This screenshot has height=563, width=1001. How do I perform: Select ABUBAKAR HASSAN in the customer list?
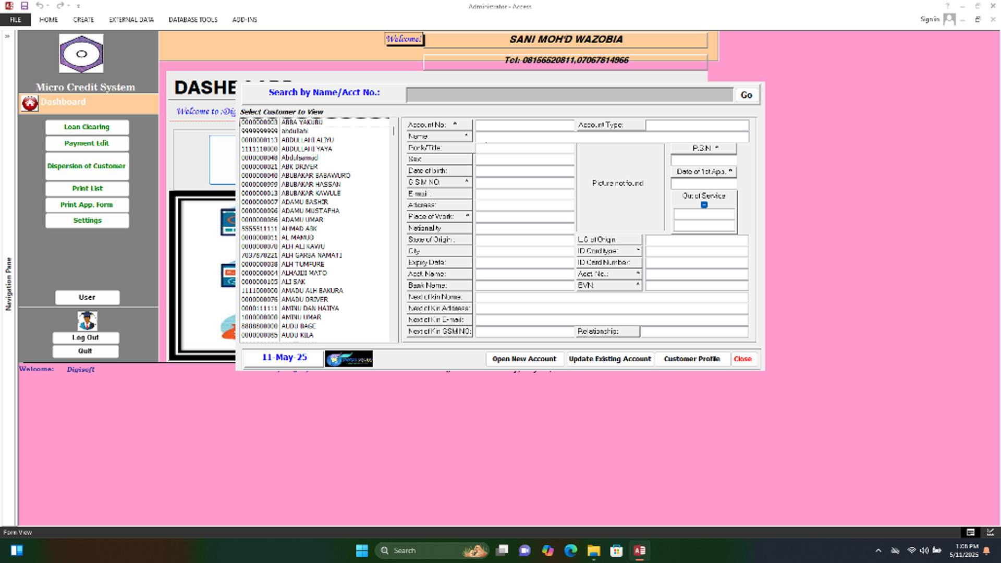[x=311, y=184]
